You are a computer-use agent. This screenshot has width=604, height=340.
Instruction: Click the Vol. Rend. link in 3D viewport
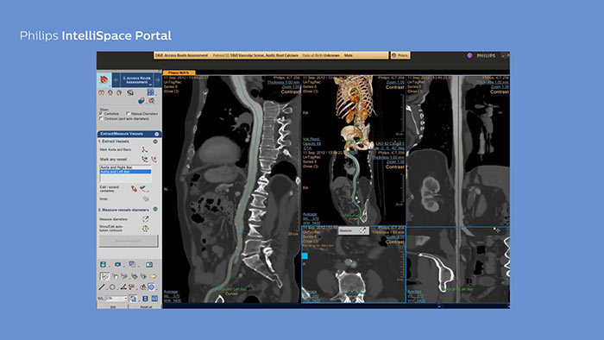point(311,140)
